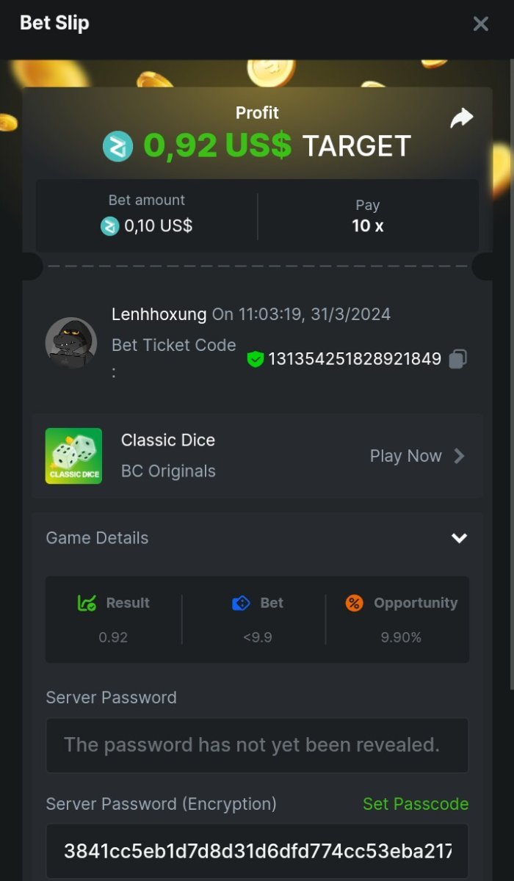This screenshot has width=514, height=881.
Task: Click the Classic Dice game title
Action: (168, 440)
